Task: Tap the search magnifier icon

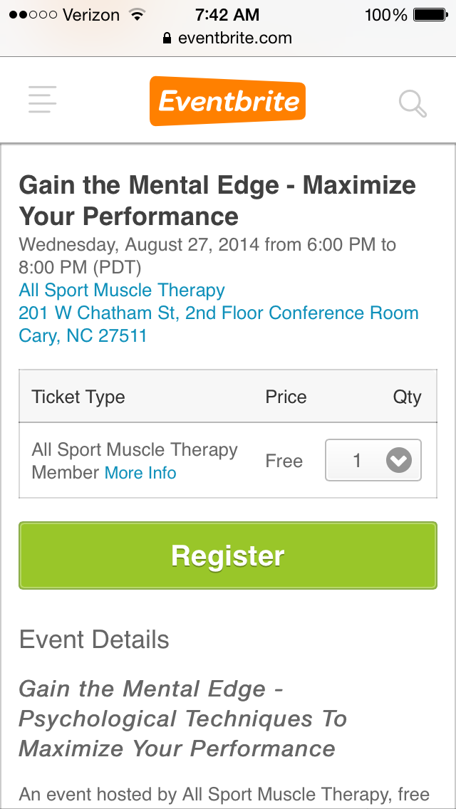Action: (x=412, y=103)
